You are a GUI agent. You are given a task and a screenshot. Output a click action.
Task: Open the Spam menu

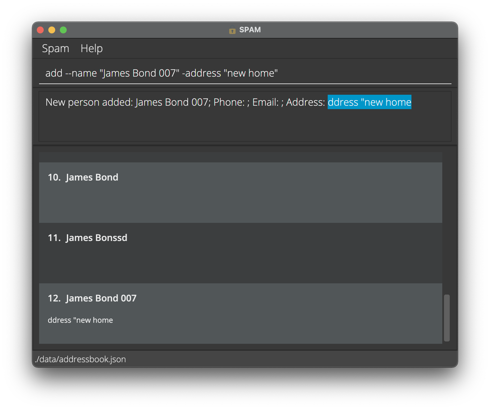point(55,48)
